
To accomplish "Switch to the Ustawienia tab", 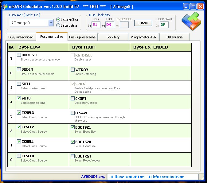I will click(174, 37).
